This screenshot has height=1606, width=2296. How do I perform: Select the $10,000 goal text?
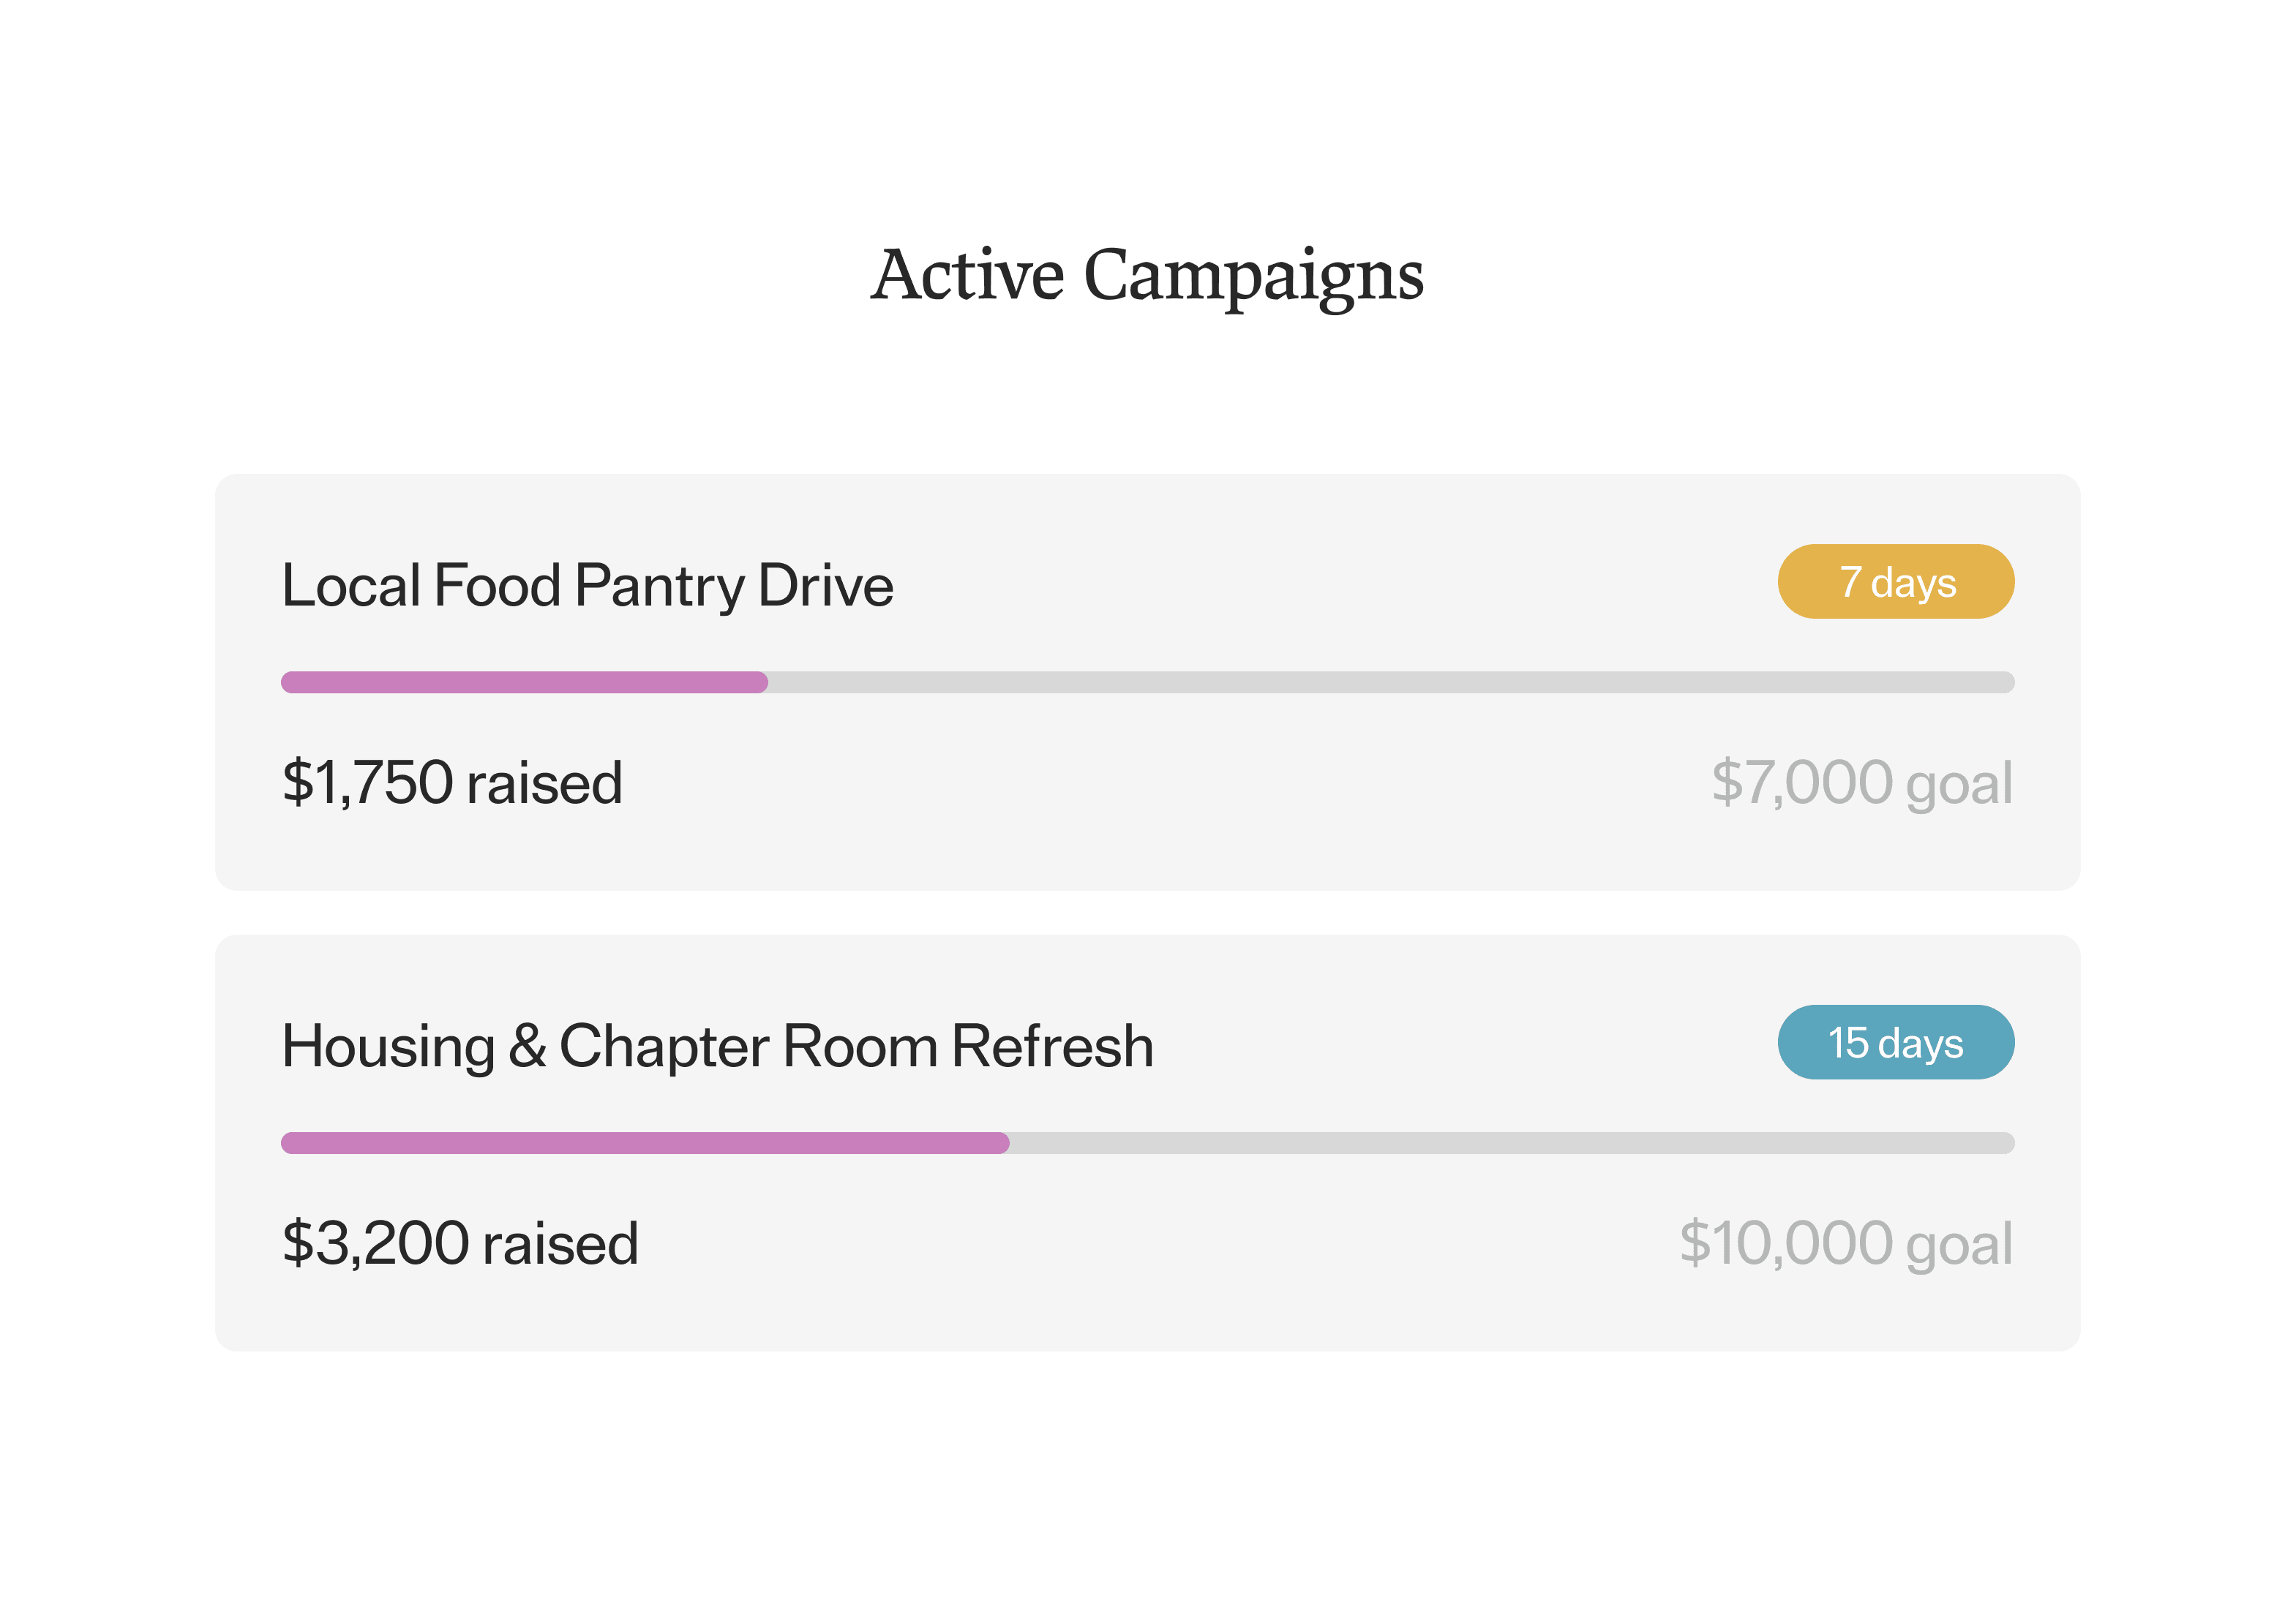coord(1845,1243)
